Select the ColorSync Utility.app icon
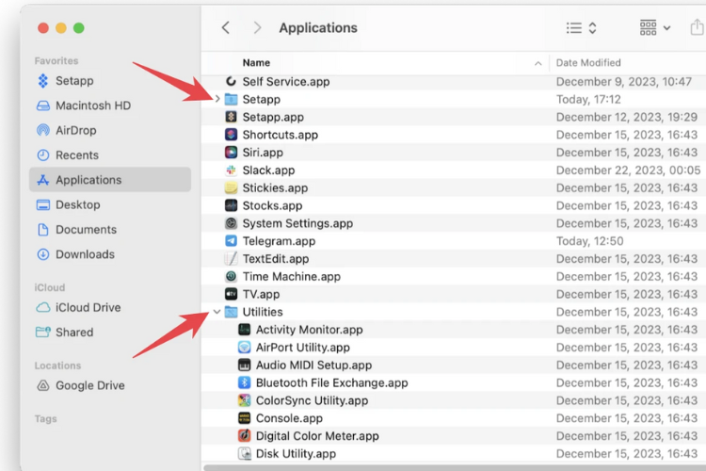Screen dimensions: 706x471 pos(244,400)
